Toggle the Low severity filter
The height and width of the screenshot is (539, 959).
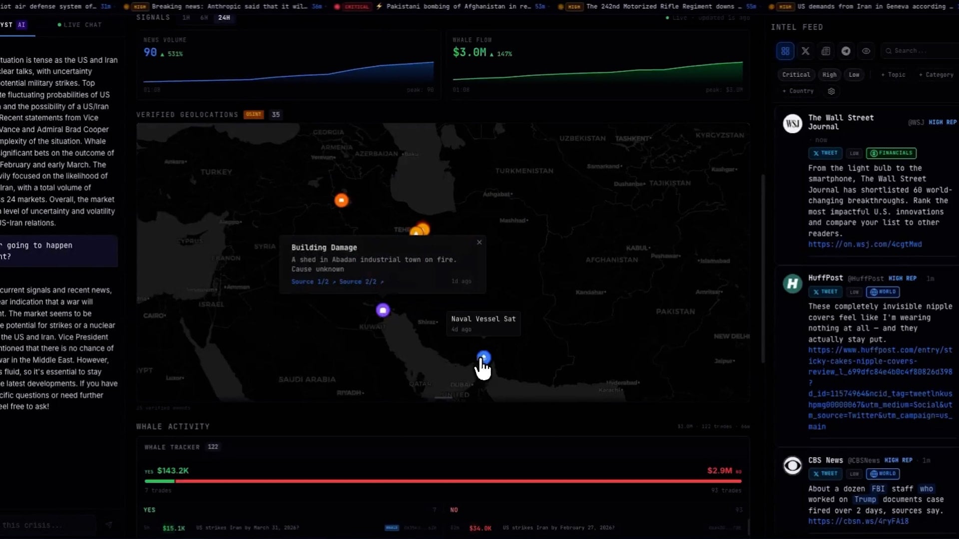(854, 75)
